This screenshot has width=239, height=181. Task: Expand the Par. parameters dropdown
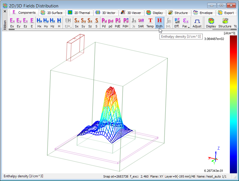click(186, 23)
